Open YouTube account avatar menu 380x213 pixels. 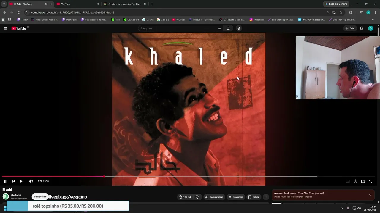click(x=370, y=28)
